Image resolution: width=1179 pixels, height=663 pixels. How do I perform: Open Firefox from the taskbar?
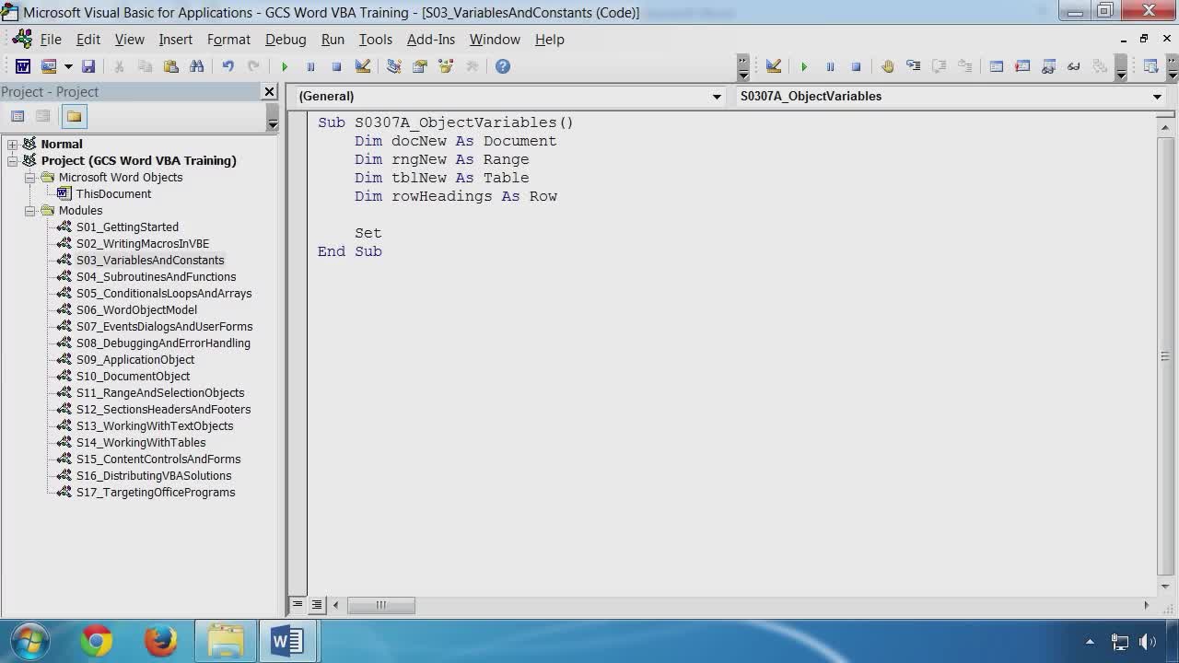(x=160, y=641)
